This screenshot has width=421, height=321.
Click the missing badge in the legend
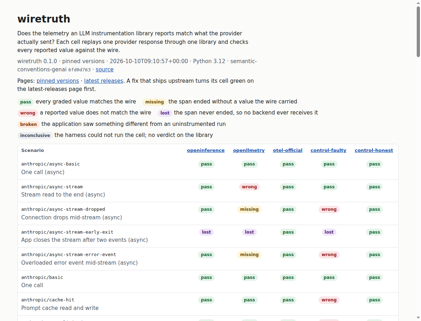154,102
